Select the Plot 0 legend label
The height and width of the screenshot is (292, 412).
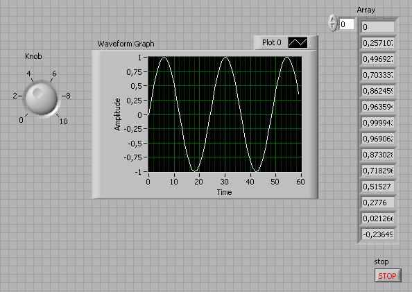coord(272,42)
